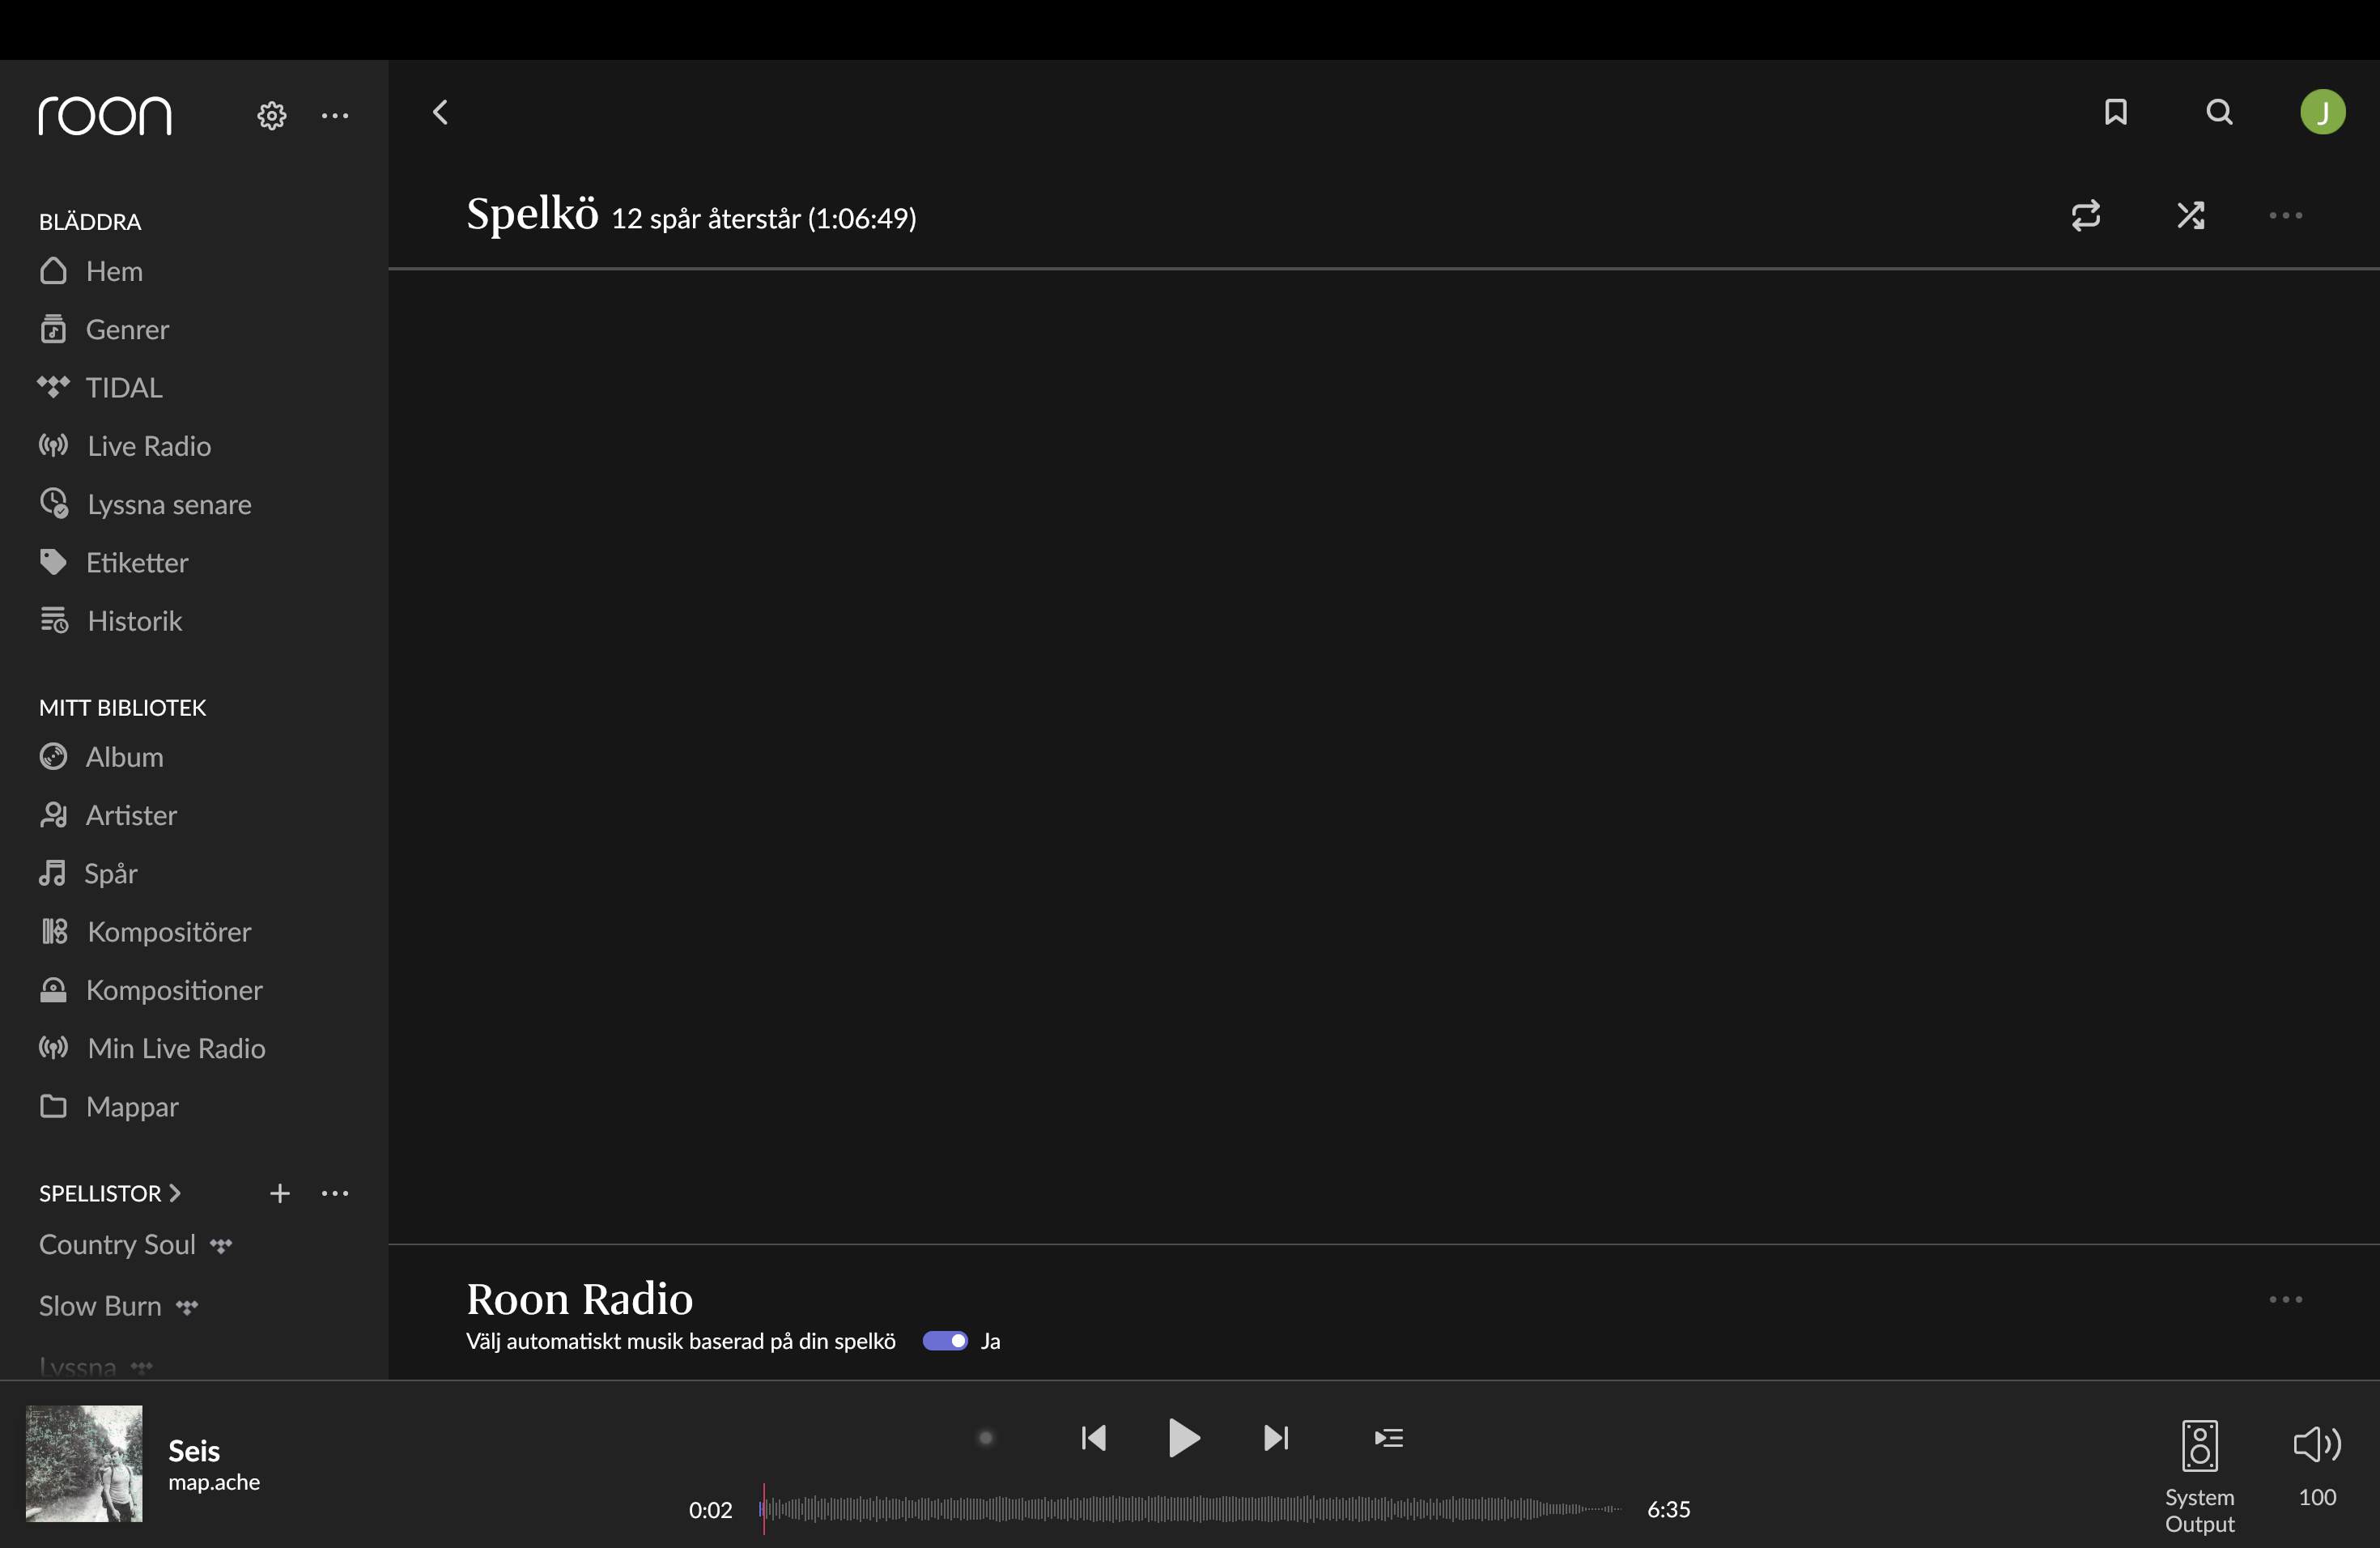This screenshot has height=1548, width=2380.
Task: Play the current track
Action: [x=1184, y=1438]
